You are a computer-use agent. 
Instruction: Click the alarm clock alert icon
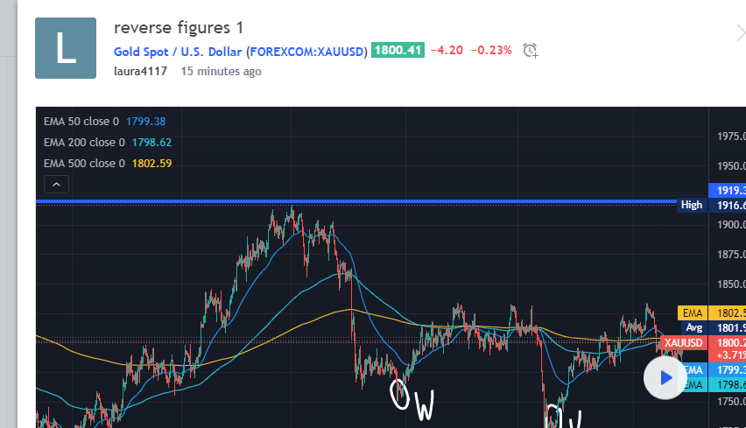[x=530, y=51]
